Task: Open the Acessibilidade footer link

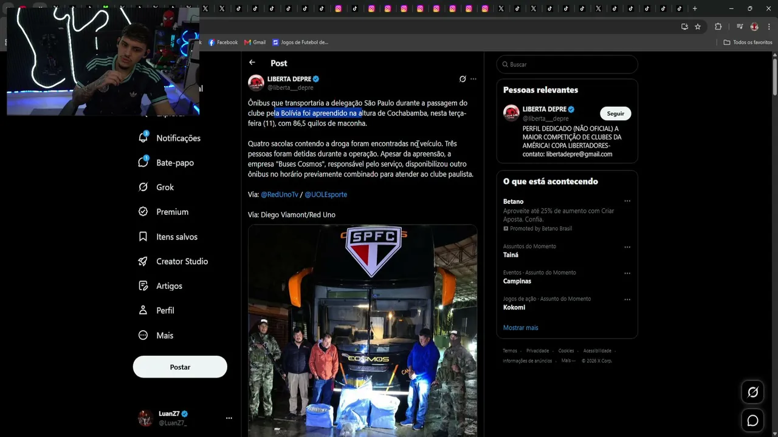Action: [x=597, y=351]
